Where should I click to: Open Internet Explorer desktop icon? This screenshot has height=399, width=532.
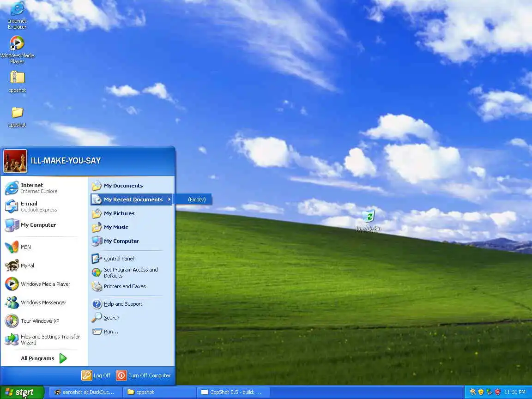pyautogui.click(x=17, y=16)
